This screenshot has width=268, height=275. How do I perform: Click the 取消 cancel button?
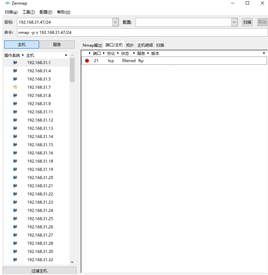[x=262, y=22]
